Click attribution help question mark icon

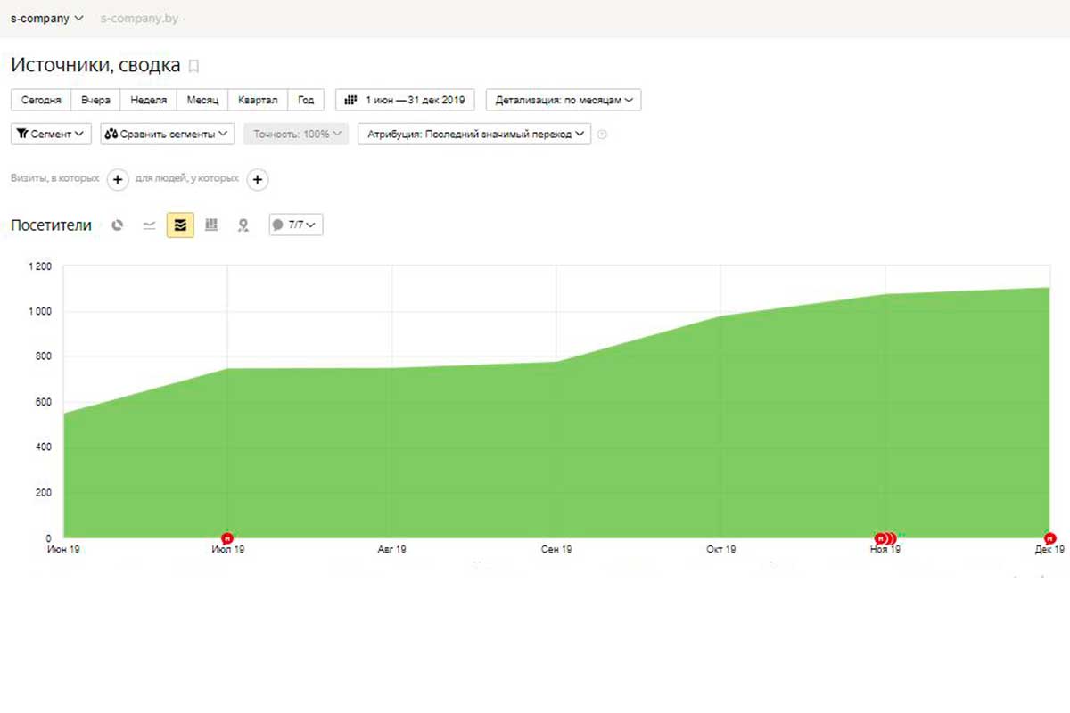click(602, 135)
